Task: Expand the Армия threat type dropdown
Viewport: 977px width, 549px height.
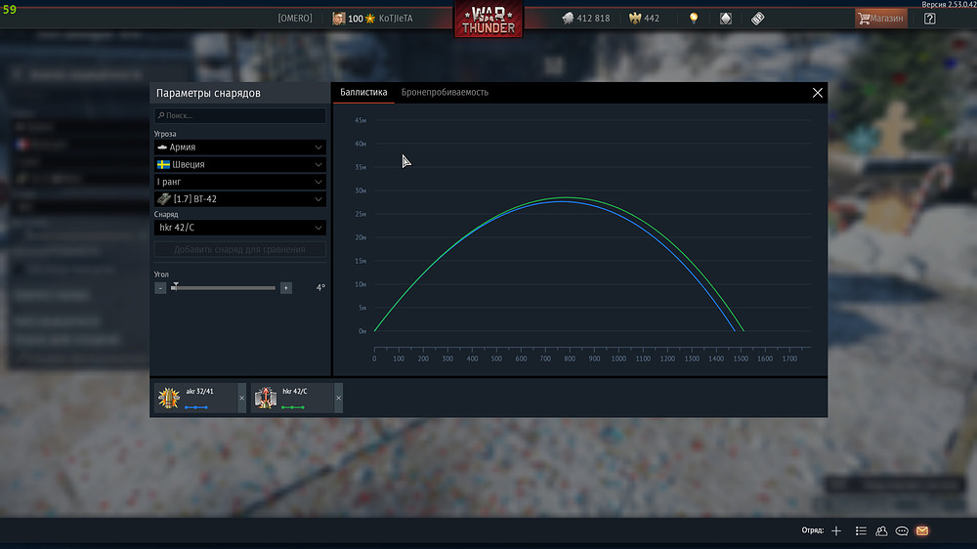Action: pos(239,147)
